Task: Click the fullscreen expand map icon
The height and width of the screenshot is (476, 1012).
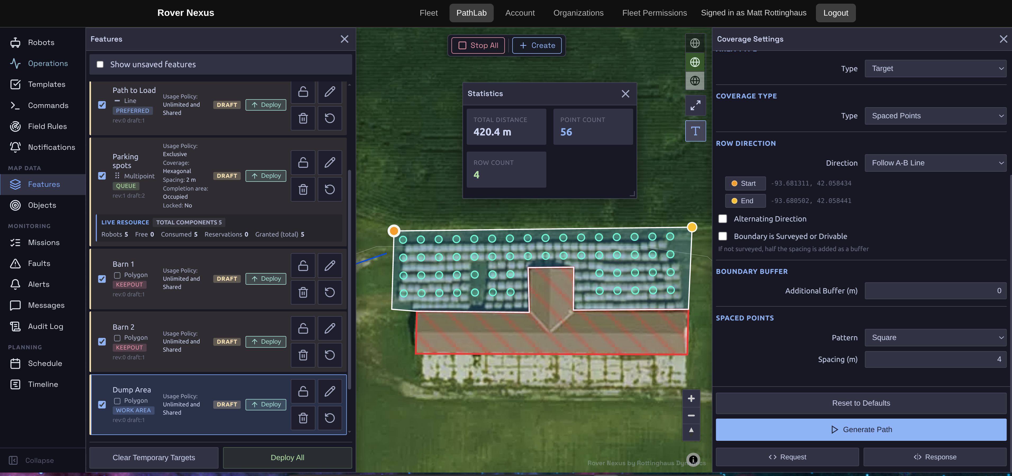Action: pos(695,105)
